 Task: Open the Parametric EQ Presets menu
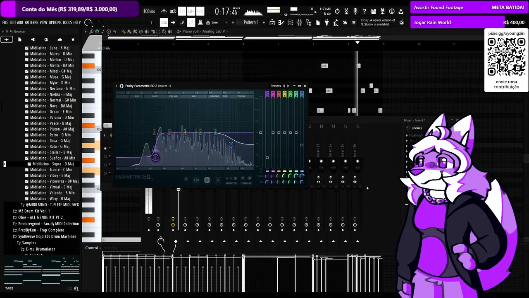coord(276,86)
